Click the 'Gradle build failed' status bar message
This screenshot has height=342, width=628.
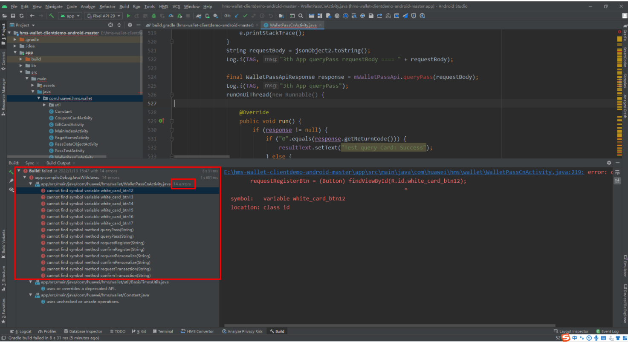[53, 338]
